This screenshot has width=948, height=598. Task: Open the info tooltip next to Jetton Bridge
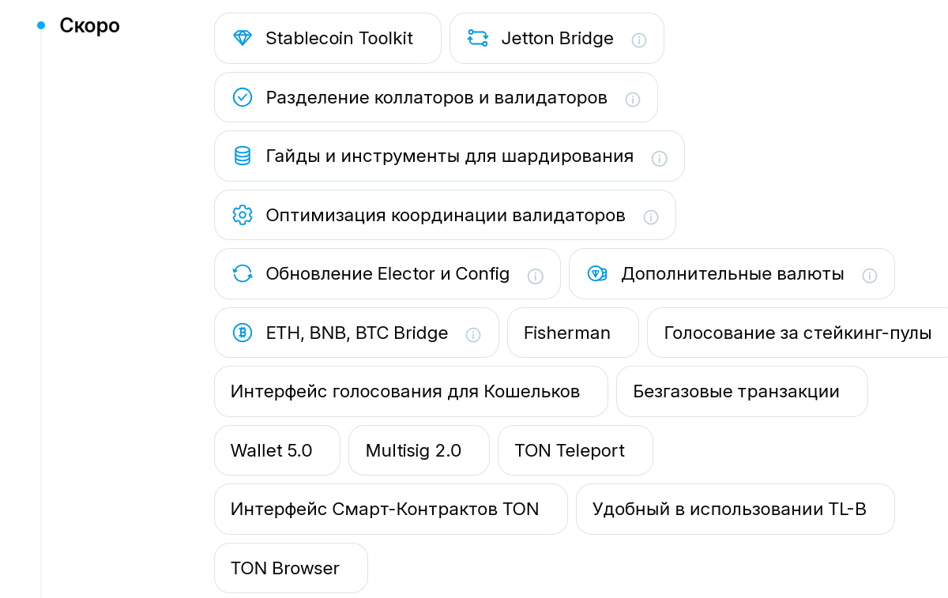pos(639,40)
